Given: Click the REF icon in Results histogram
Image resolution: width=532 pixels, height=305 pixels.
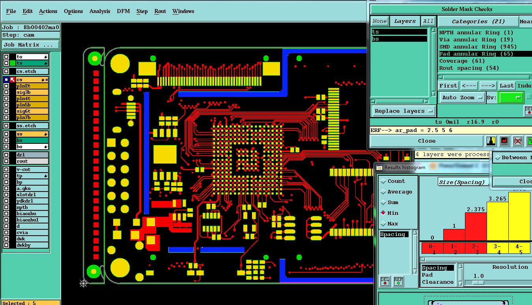Looking at the screenshot, I should coord(398,281).
